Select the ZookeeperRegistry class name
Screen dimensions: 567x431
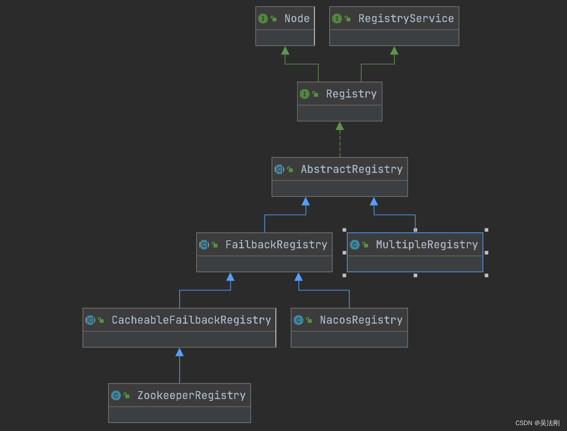click(191, 396)
